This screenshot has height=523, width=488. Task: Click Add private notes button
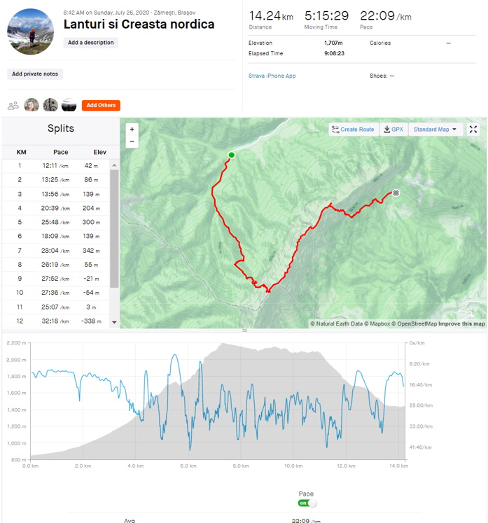tap(35, 74)
